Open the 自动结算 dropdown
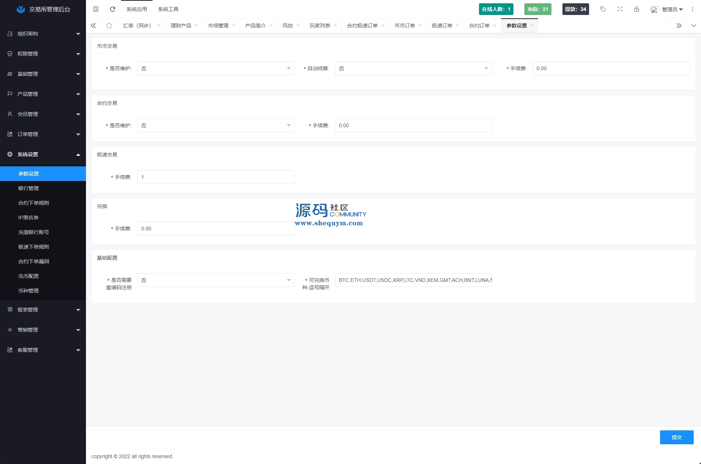This screenshot has width=701, height=464. coord(413,68)
